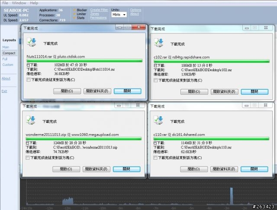Toggle the Limiter option

click(80, 14)
